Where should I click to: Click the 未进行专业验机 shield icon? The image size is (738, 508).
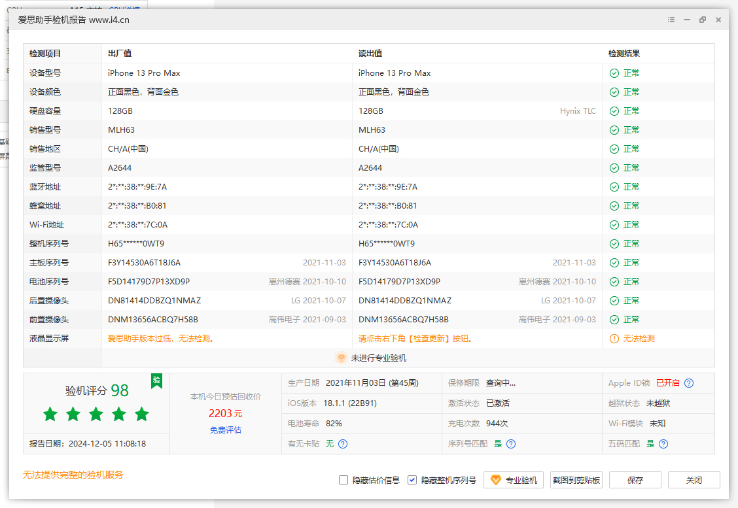(x=341, y=358)
